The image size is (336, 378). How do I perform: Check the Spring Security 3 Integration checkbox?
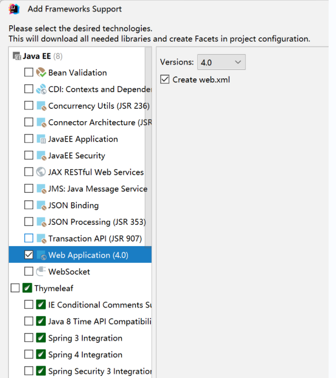click(29, 371)
